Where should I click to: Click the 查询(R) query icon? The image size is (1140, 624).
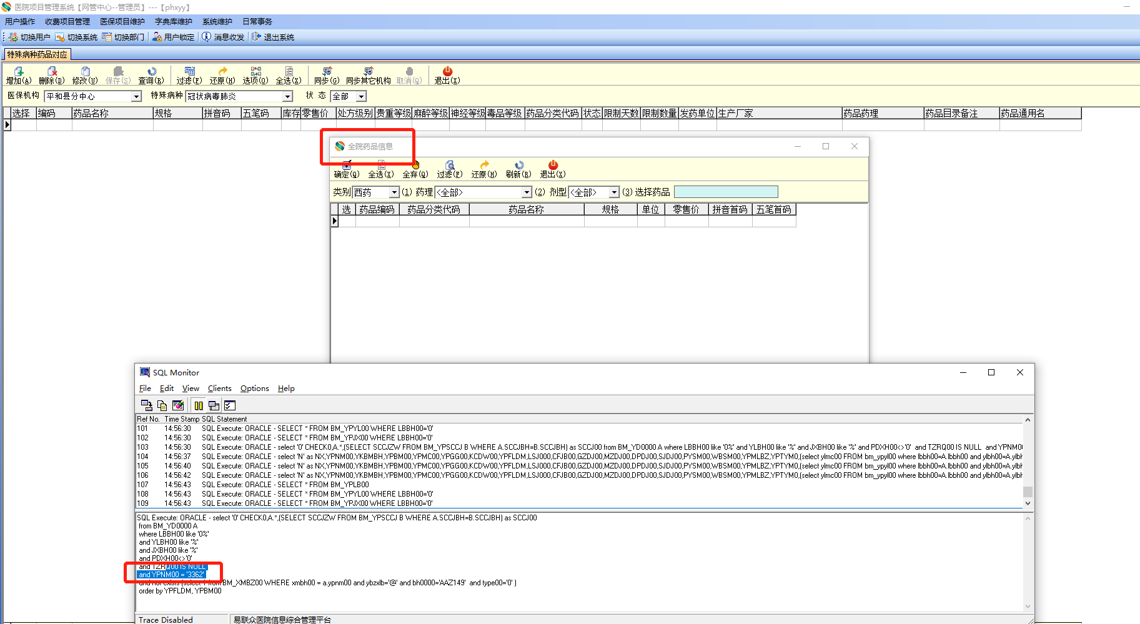coord(151,71)
